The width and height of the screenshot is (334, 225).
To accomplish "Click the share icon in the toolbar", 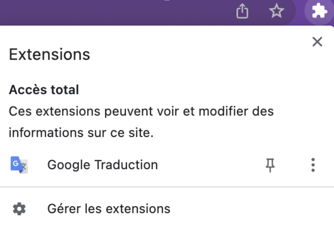I will 242,12.
